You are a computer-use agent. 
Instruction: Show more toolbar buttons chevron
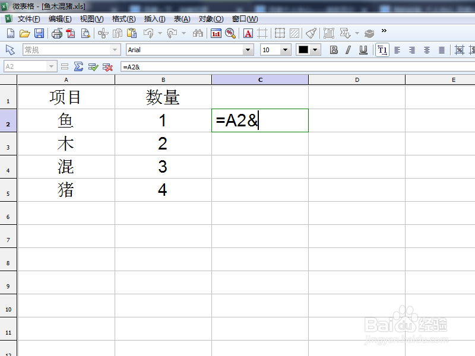point(384,31)
